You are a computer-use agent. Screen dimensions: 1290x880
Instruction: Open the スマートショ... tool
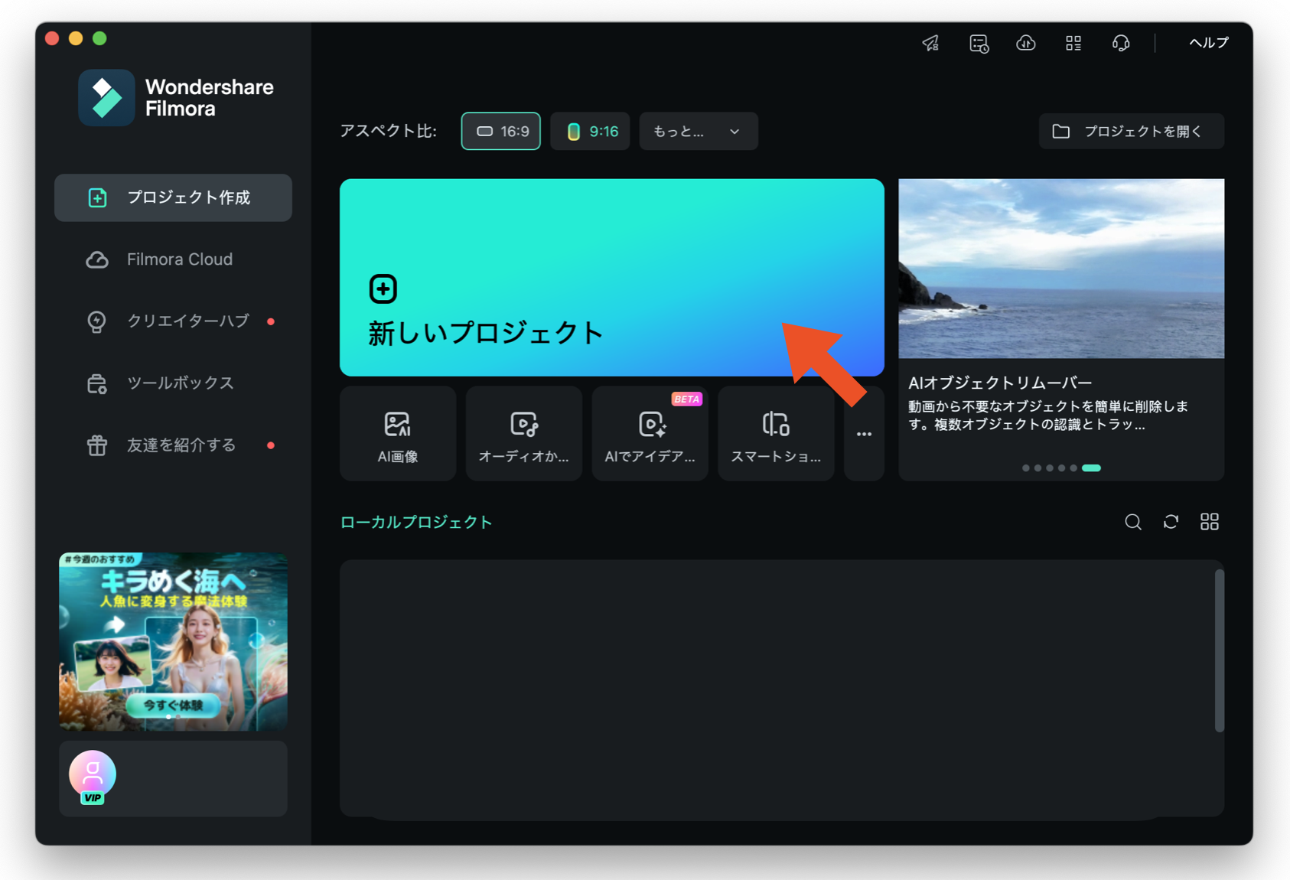pos(776,434)
